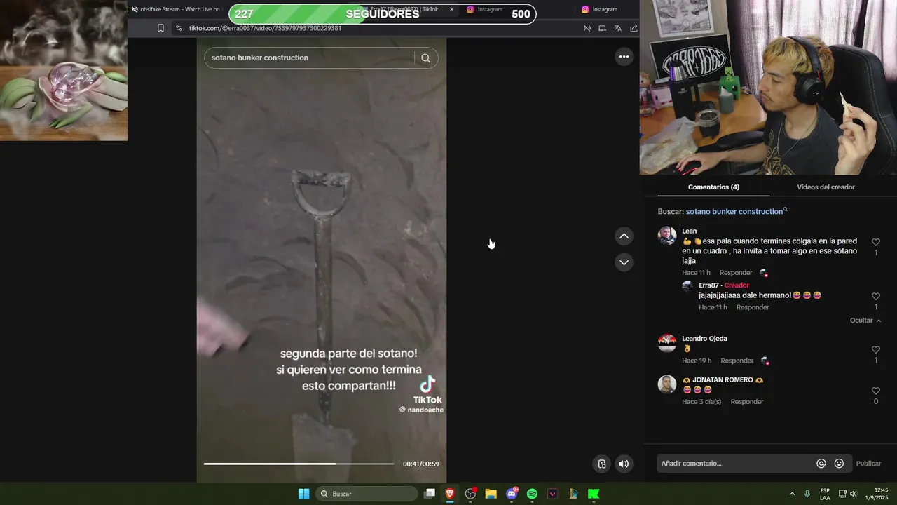The width and height of the screenshot is (897, 505).
Task: Open OBS Studio from taskbar
Action: coord(470,494)
